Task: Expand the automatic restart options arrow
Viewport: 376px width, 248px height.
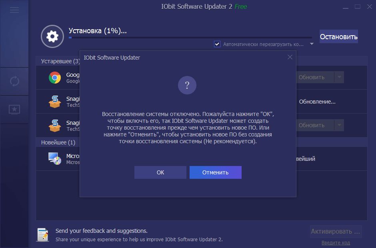Action: [x=312, y=44]
